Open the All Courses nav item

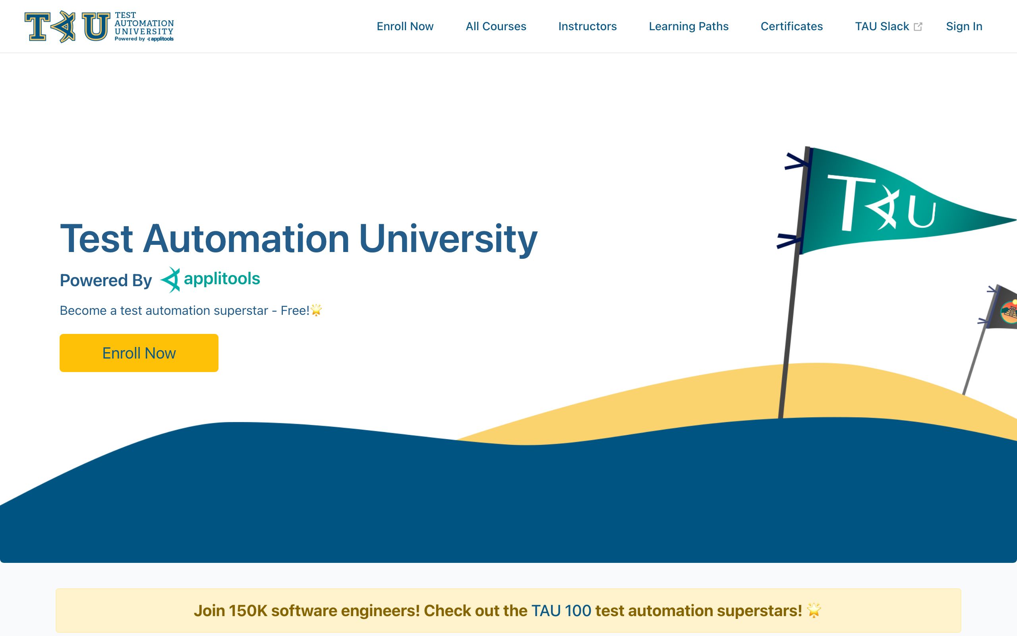pyautogui.click(x=495, y=27)
